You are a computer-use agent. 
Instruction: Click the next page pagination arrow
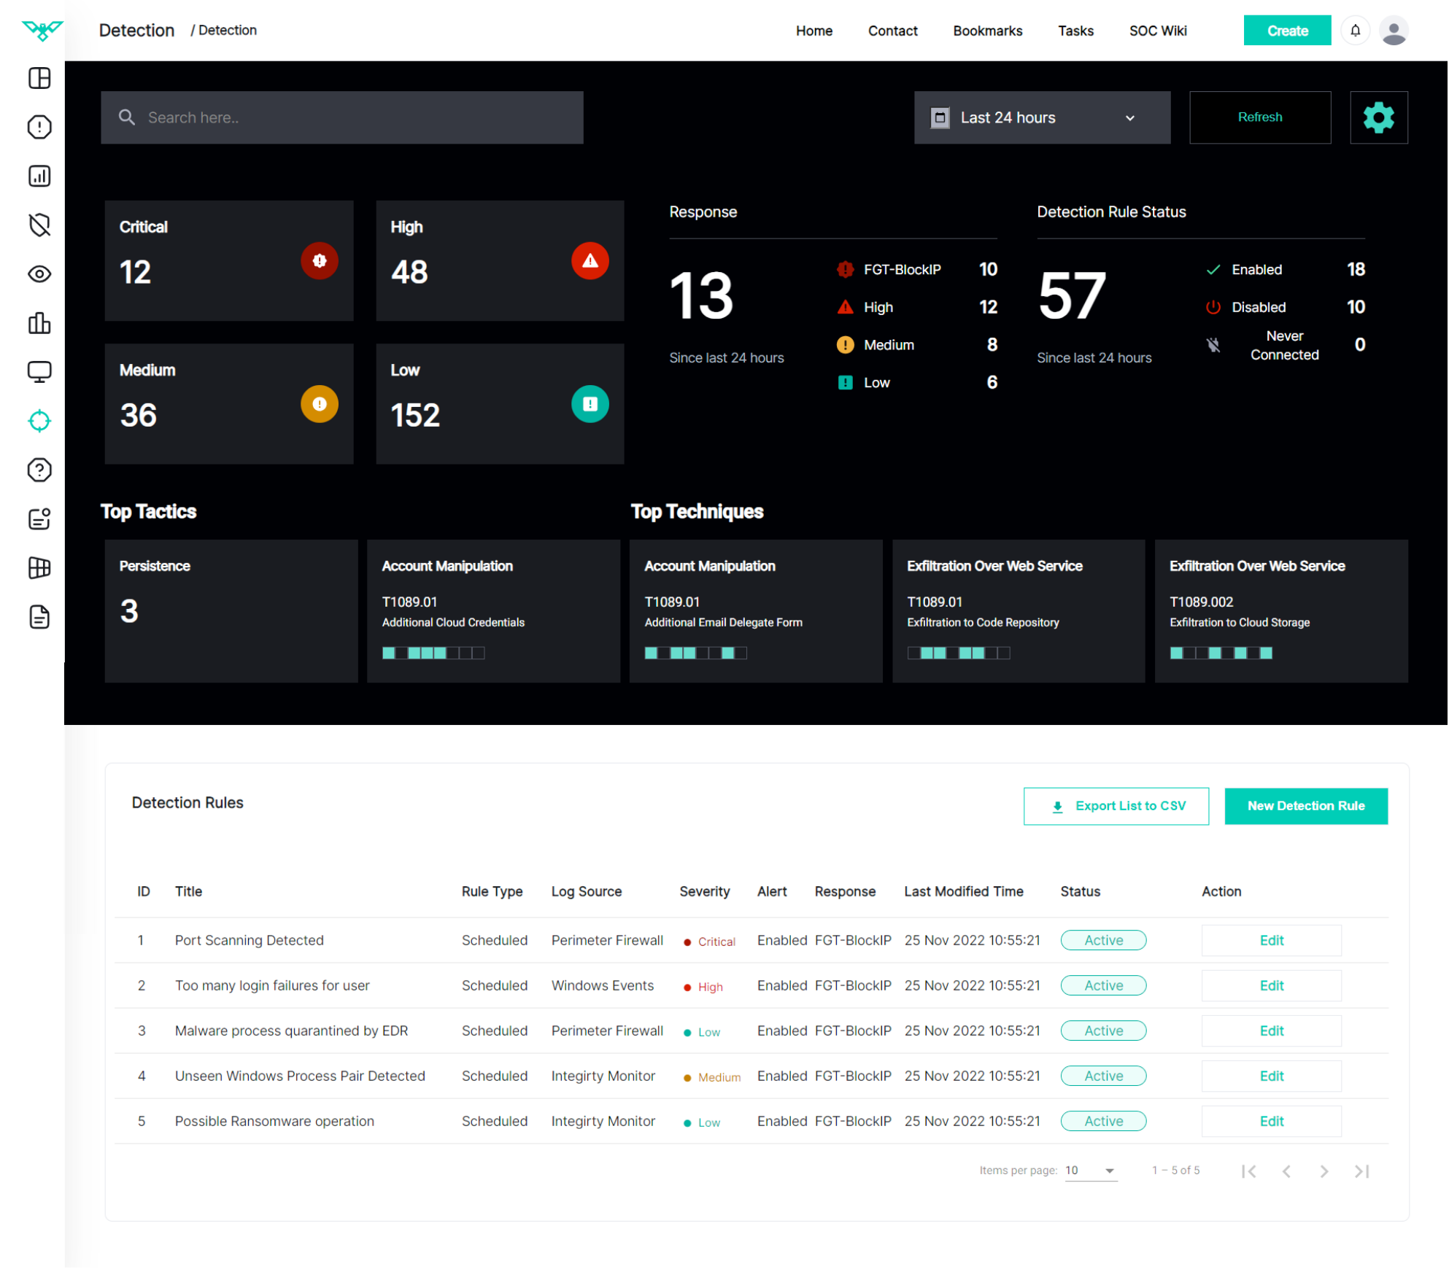click(1325, 1172)
